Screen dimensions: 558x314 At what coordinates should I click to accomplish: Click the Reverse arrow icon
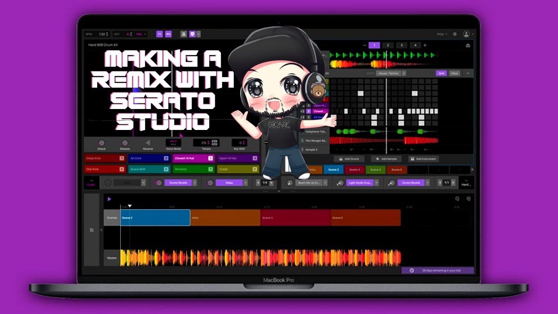pyautogui.click(x=147, y=143)
